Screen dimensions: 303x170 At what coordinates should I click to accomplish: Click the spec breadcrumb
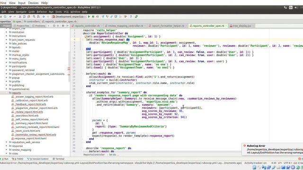pos(18,22)
